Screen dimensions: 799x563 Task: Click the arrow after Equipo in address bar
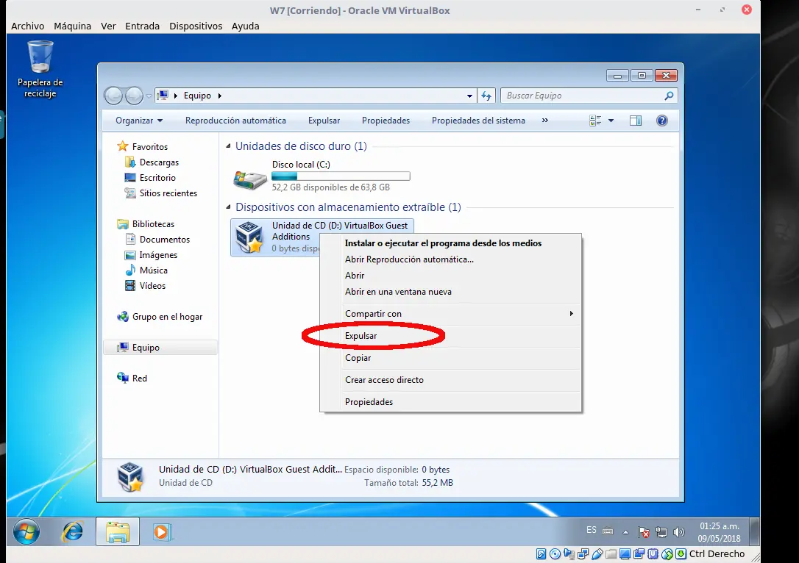220,96
